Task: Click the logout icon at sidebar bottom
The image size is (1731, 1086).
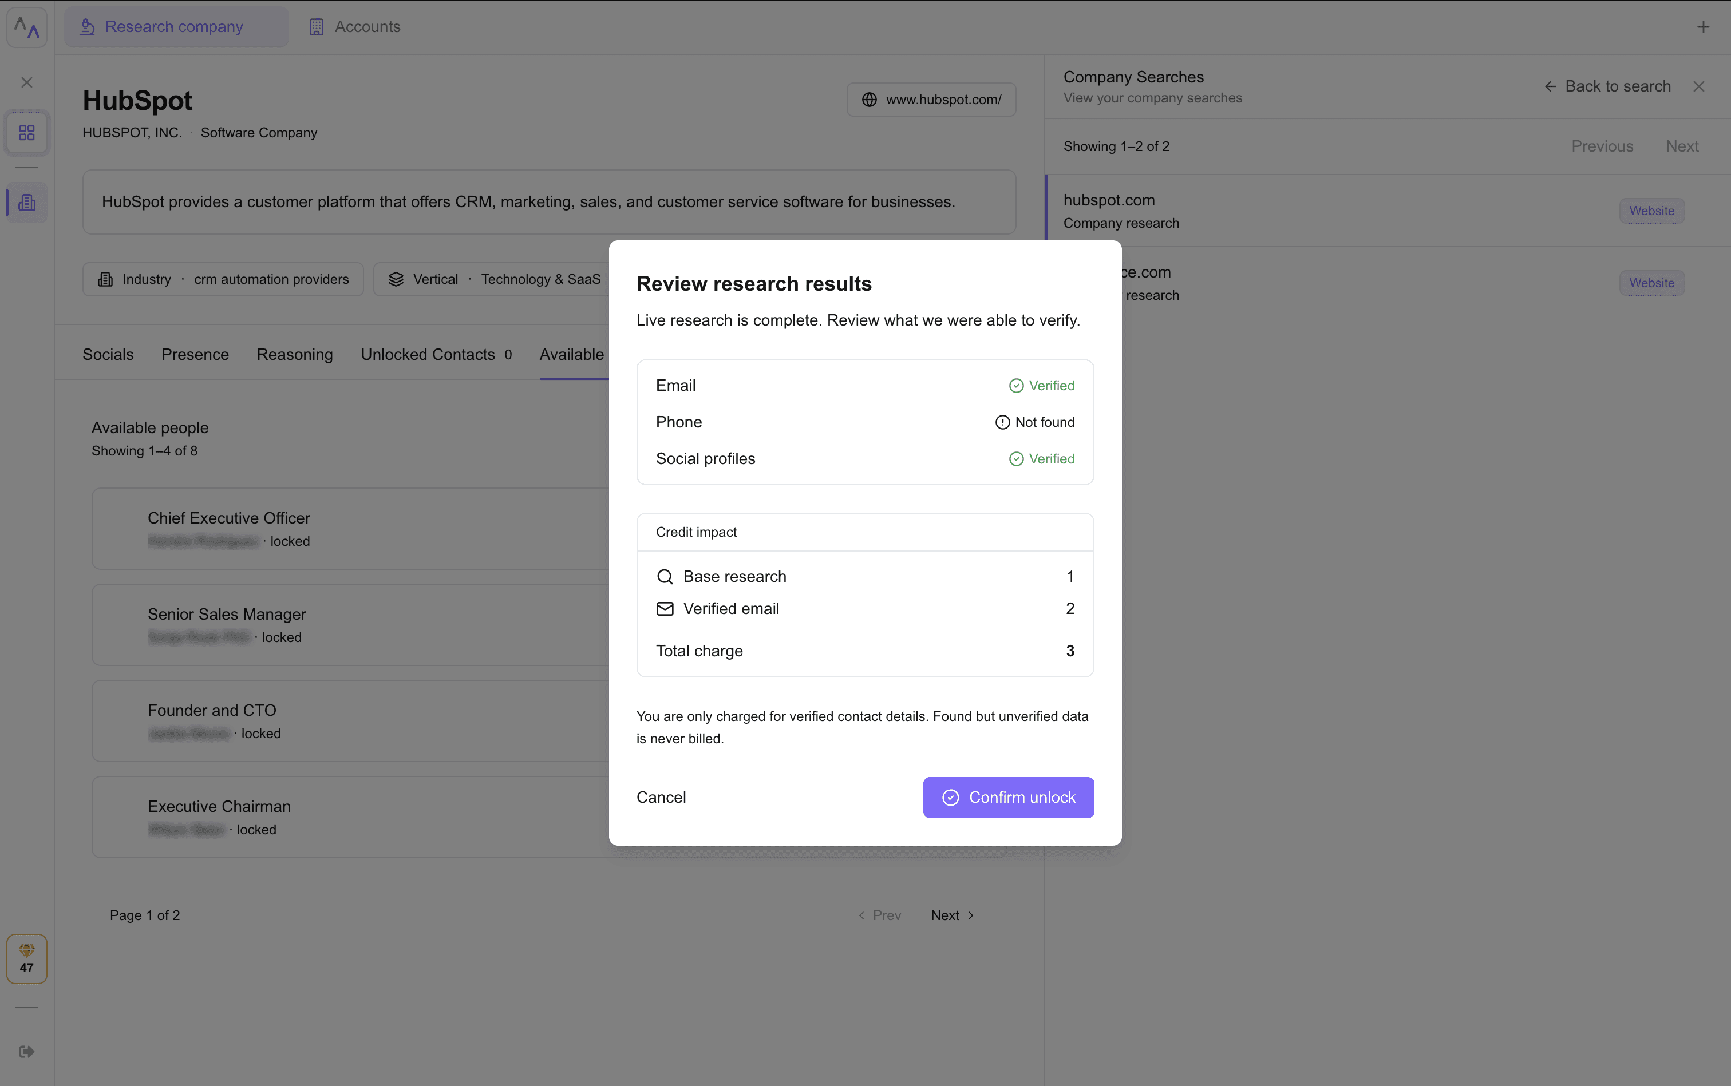Action: coord(26,1052)
